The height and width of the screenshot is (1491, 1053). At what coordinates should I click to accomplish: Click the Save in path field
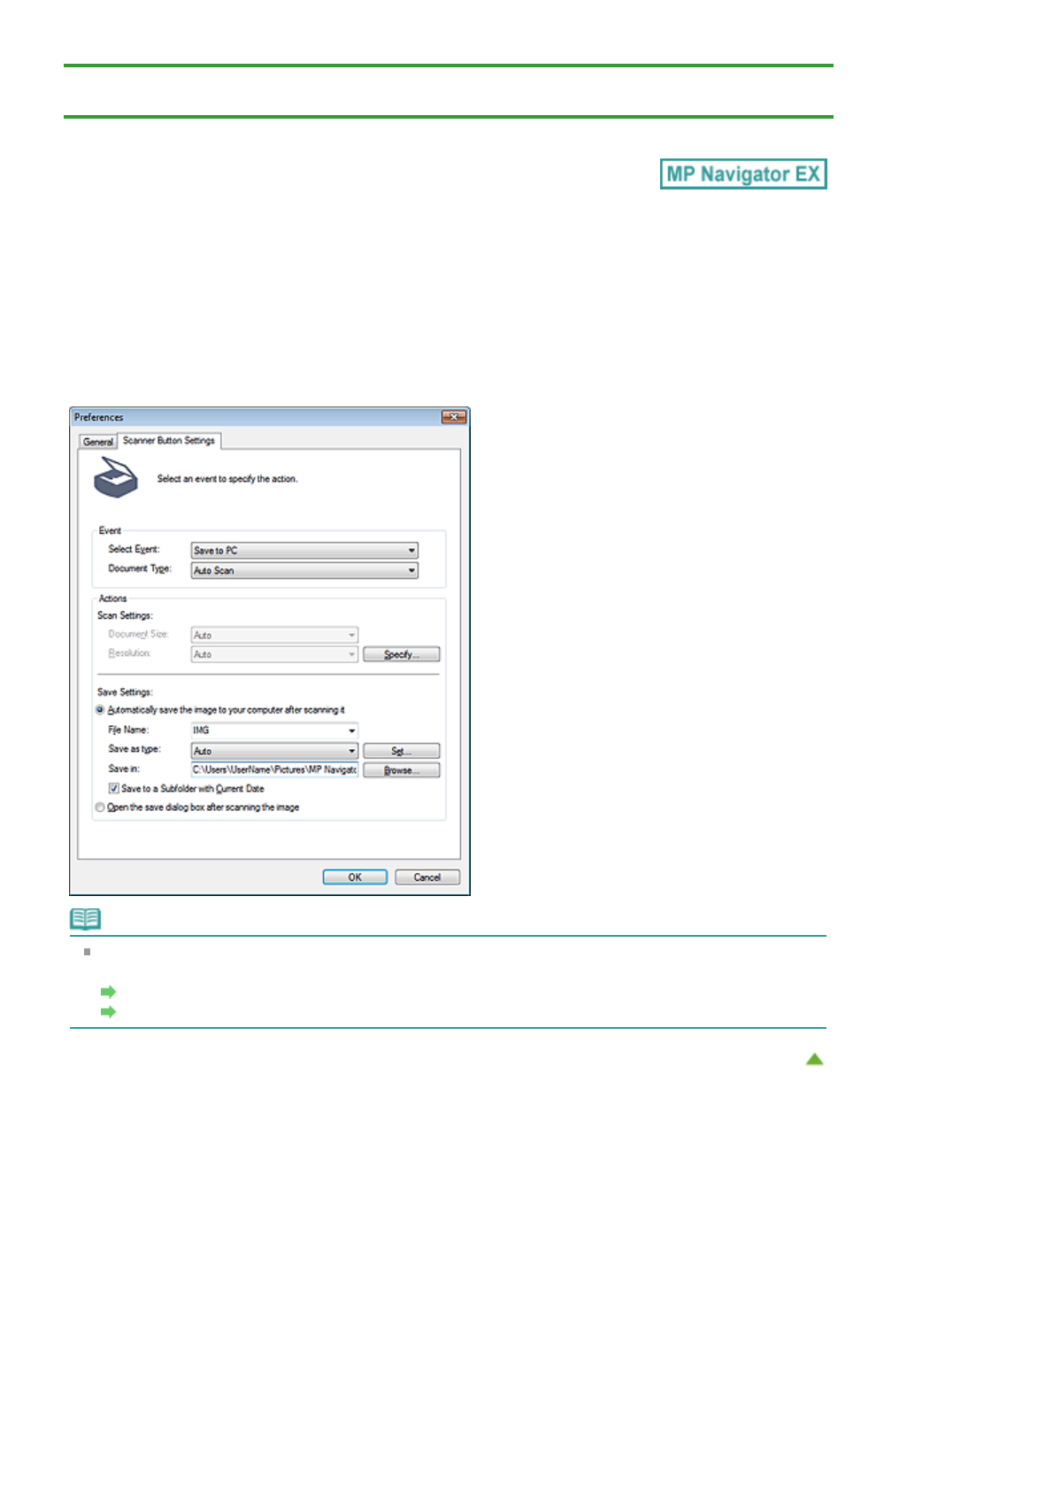click(x=274, y=770)
